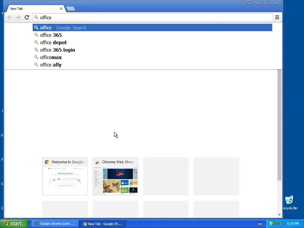The height and width of the screenshot is (228, 304).
Task: Click the yellow security shield tray icon
Action: pos(271,224)
